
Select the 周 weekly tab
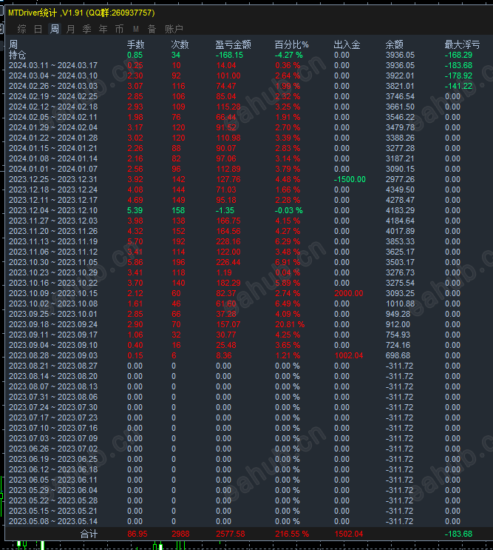click(54, 29)
